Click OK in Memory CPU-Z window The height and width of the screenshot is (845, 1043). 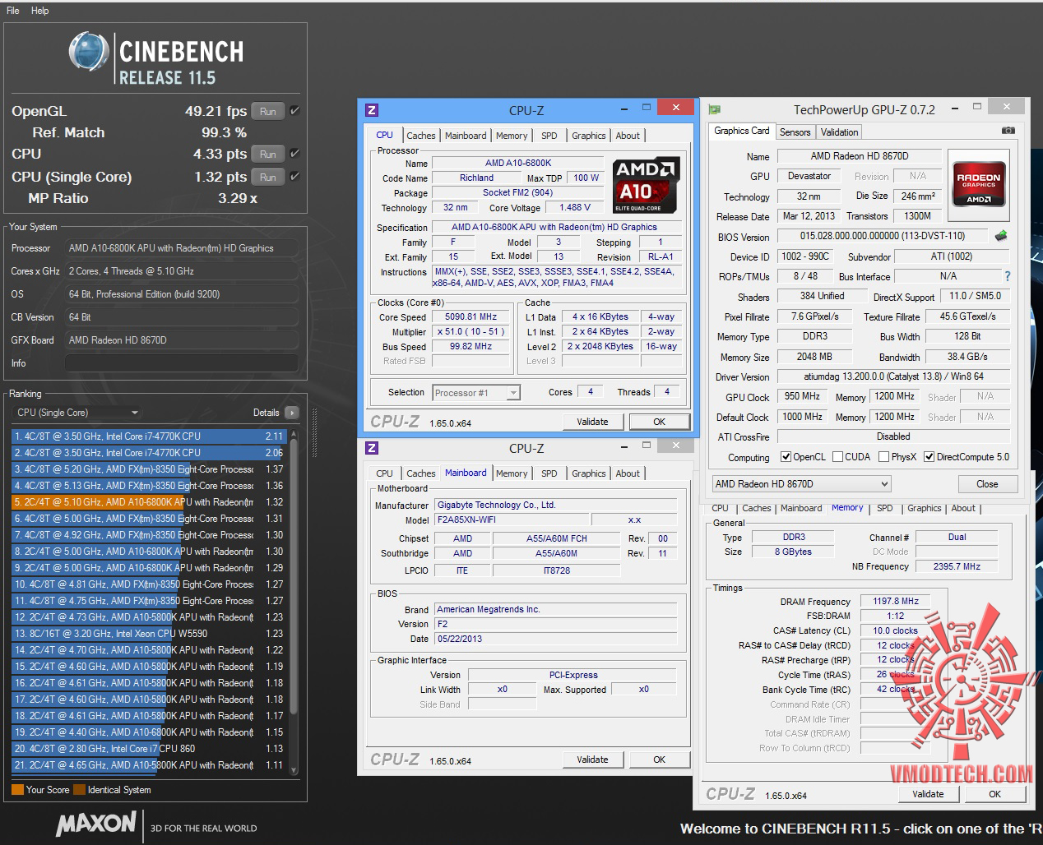[994, 794]
